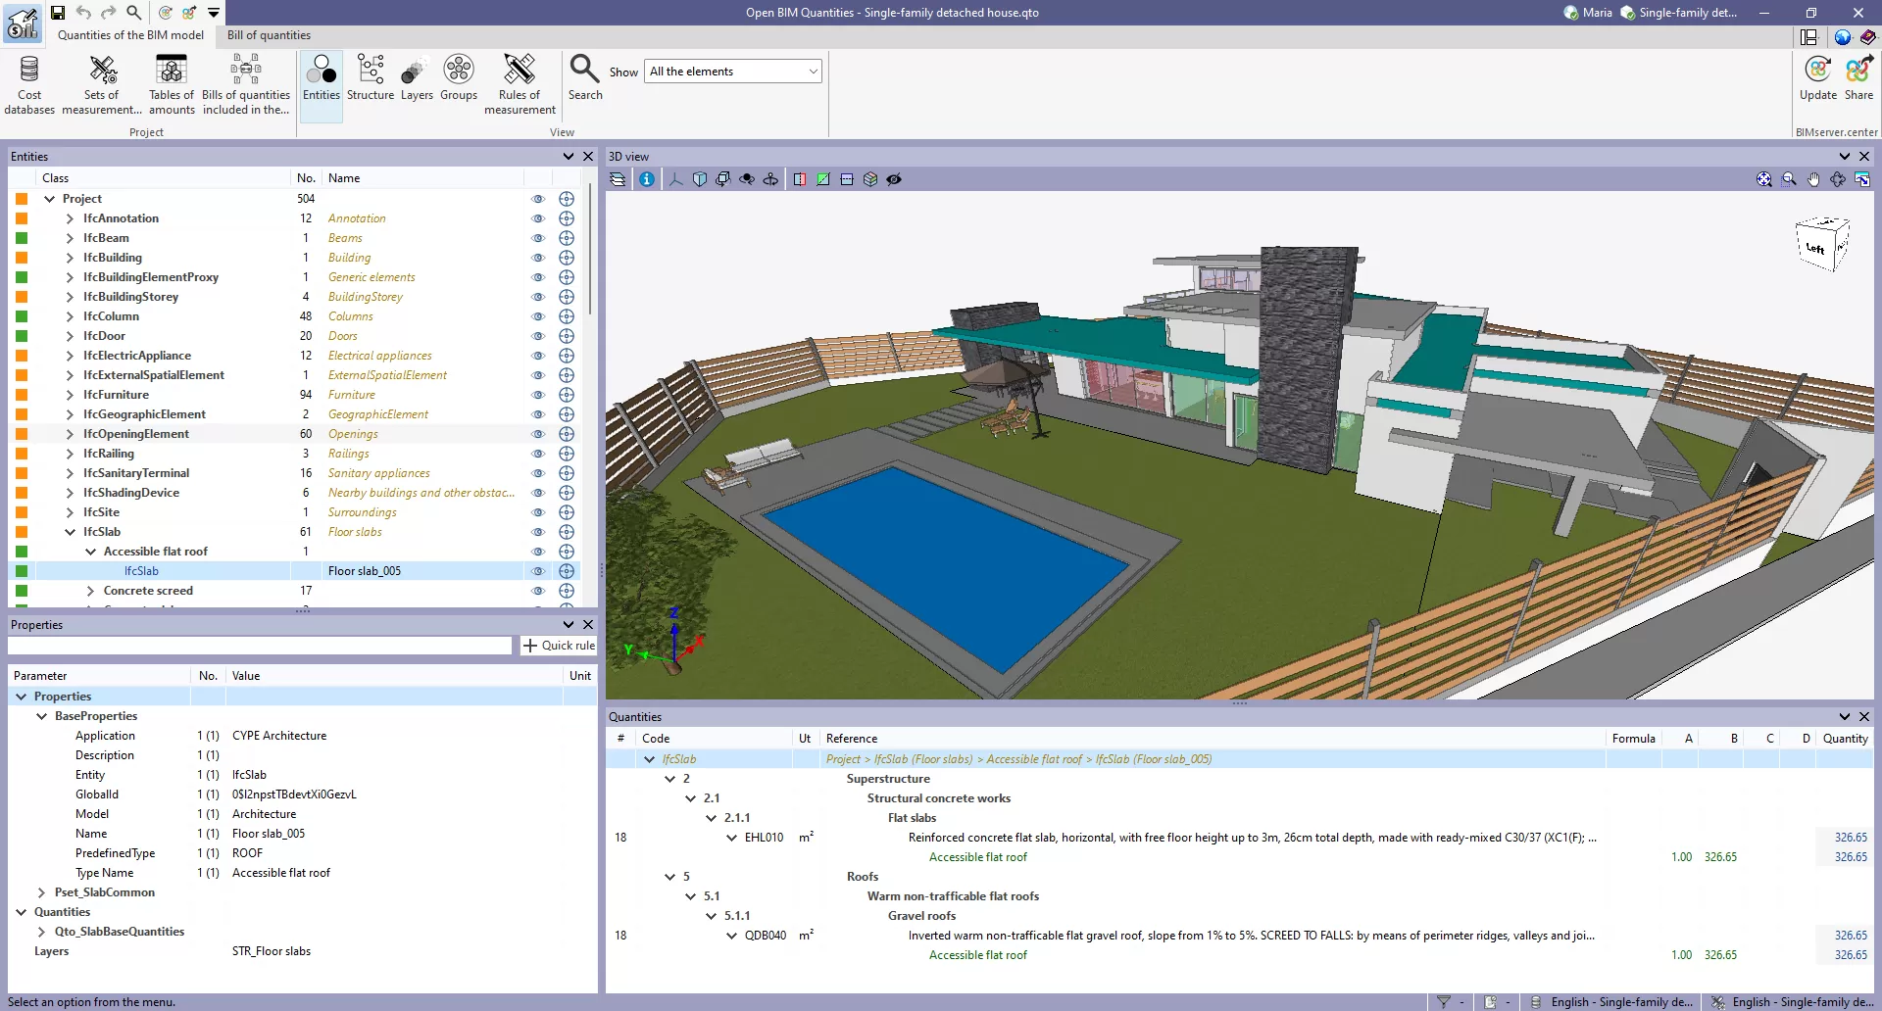Toggle visibility of IfcColumn row
Screen dimensions: 1882x1011
537,316
